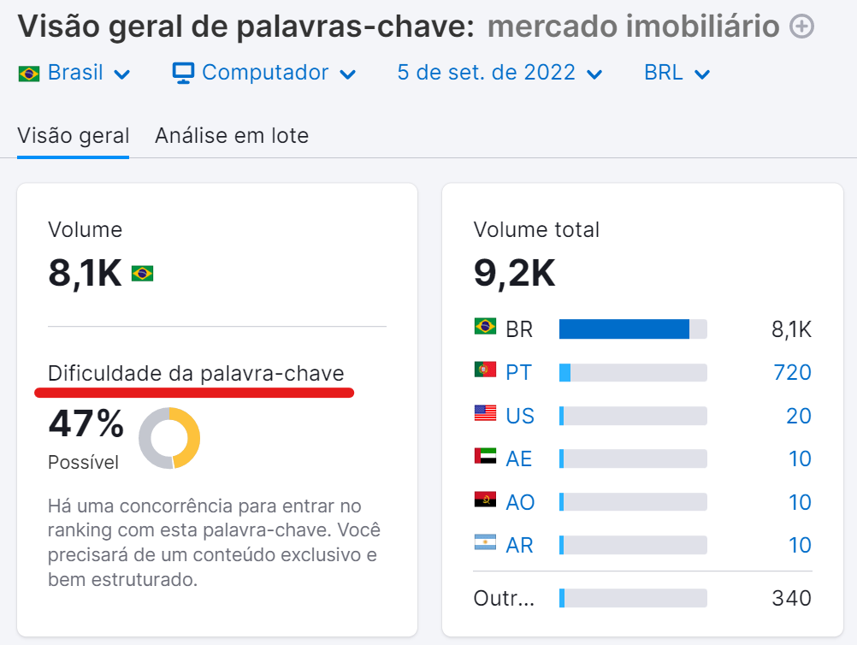
Task: Click the Outr... row at list bottom
Action: [x=505, y=598]
